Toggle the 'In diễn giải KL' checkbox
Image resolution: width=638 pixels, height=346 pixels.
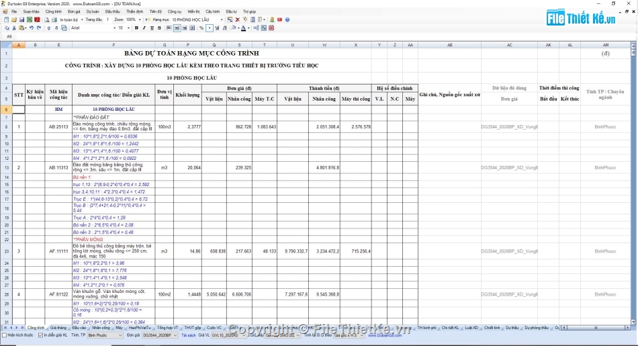pos(41,335)
